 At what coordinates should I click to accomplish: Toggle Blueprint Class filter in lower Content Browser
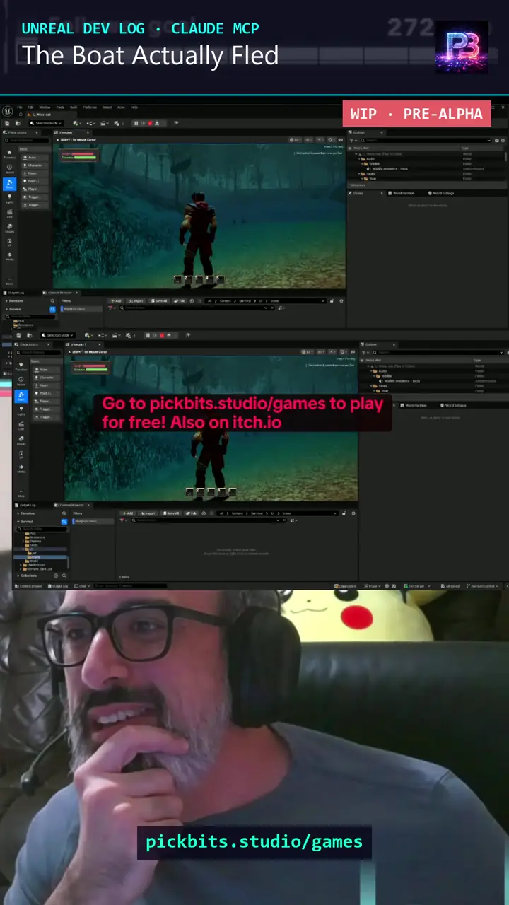pyautogui.click(x=93, y=521)
